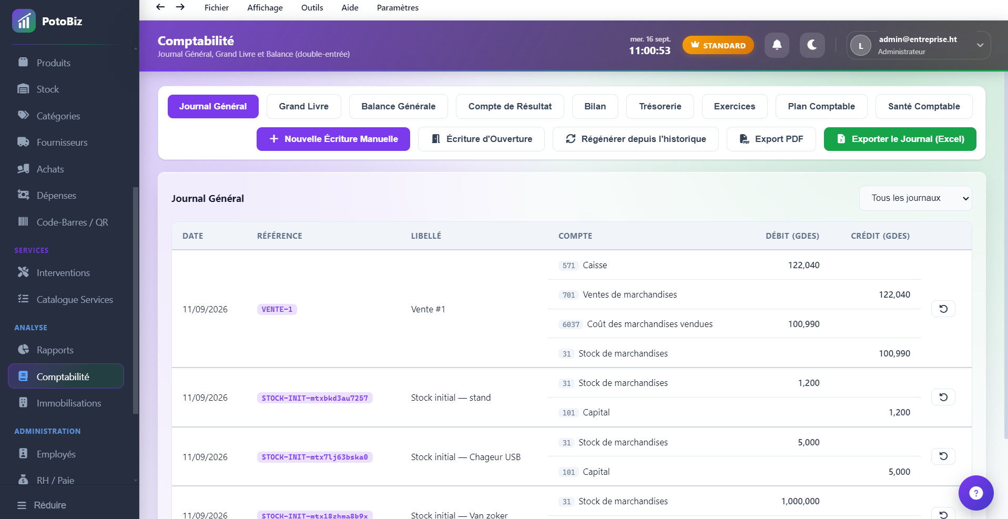Open Fournisseurs in the sidebar

(x=66, y=142)
